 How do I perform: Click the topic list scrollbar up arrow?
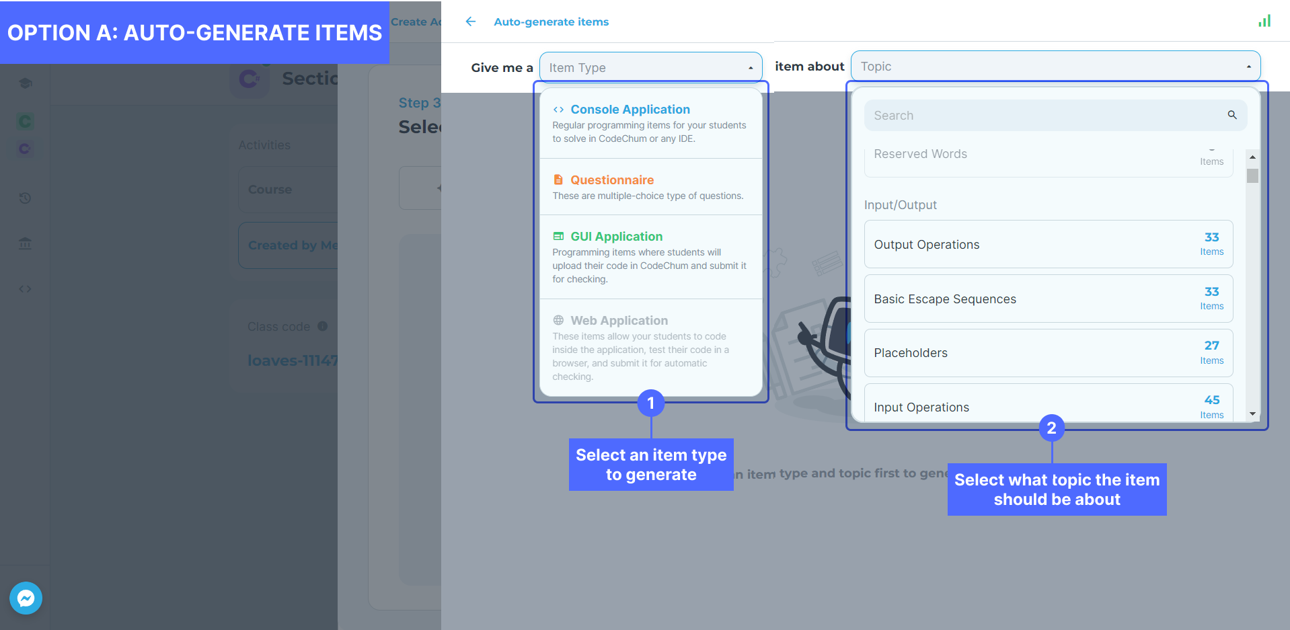pos(1252,157)
